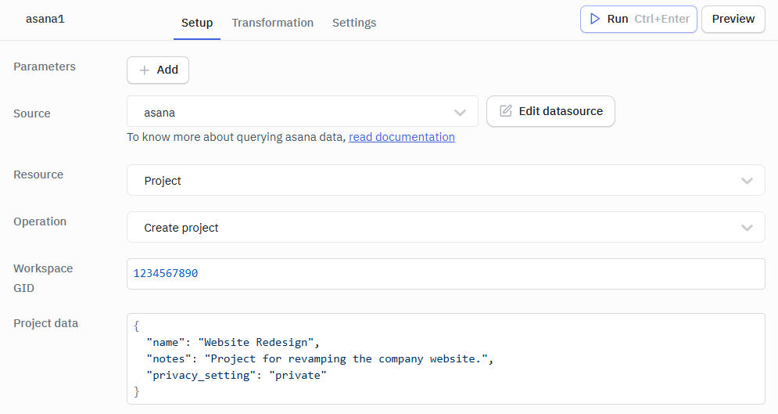Click the Operation label
The image size is (778, 414).
pyautogui.click(x=40, y=221)
